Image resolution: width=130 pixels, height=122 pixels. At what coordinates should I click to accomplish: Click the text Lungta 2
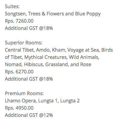point(70,101)
